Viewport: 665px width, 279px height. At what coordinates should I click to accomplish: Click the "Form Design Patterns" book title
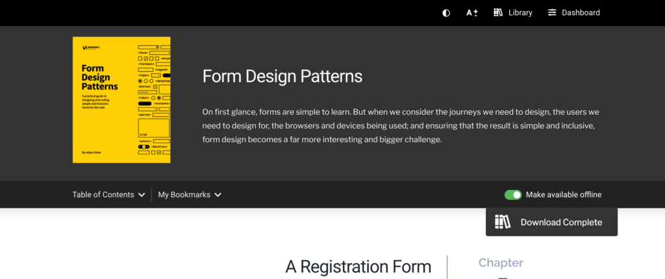(x=282, y=77)
